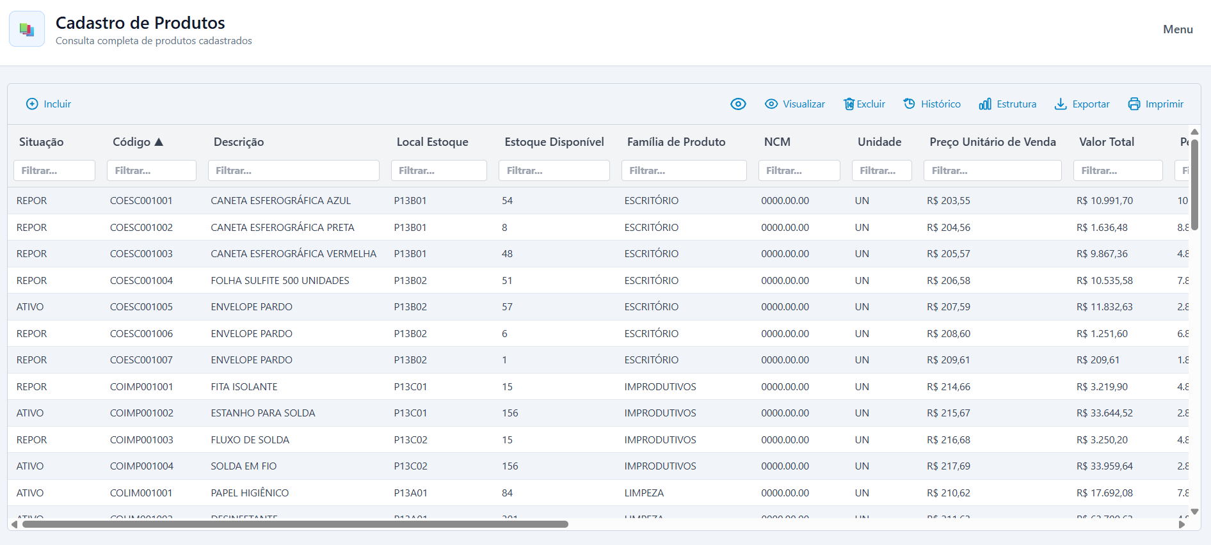This screenshot has width=1211, height=545.
Task: Open Histórico using the clock icon
Action: tap(909, 104)
